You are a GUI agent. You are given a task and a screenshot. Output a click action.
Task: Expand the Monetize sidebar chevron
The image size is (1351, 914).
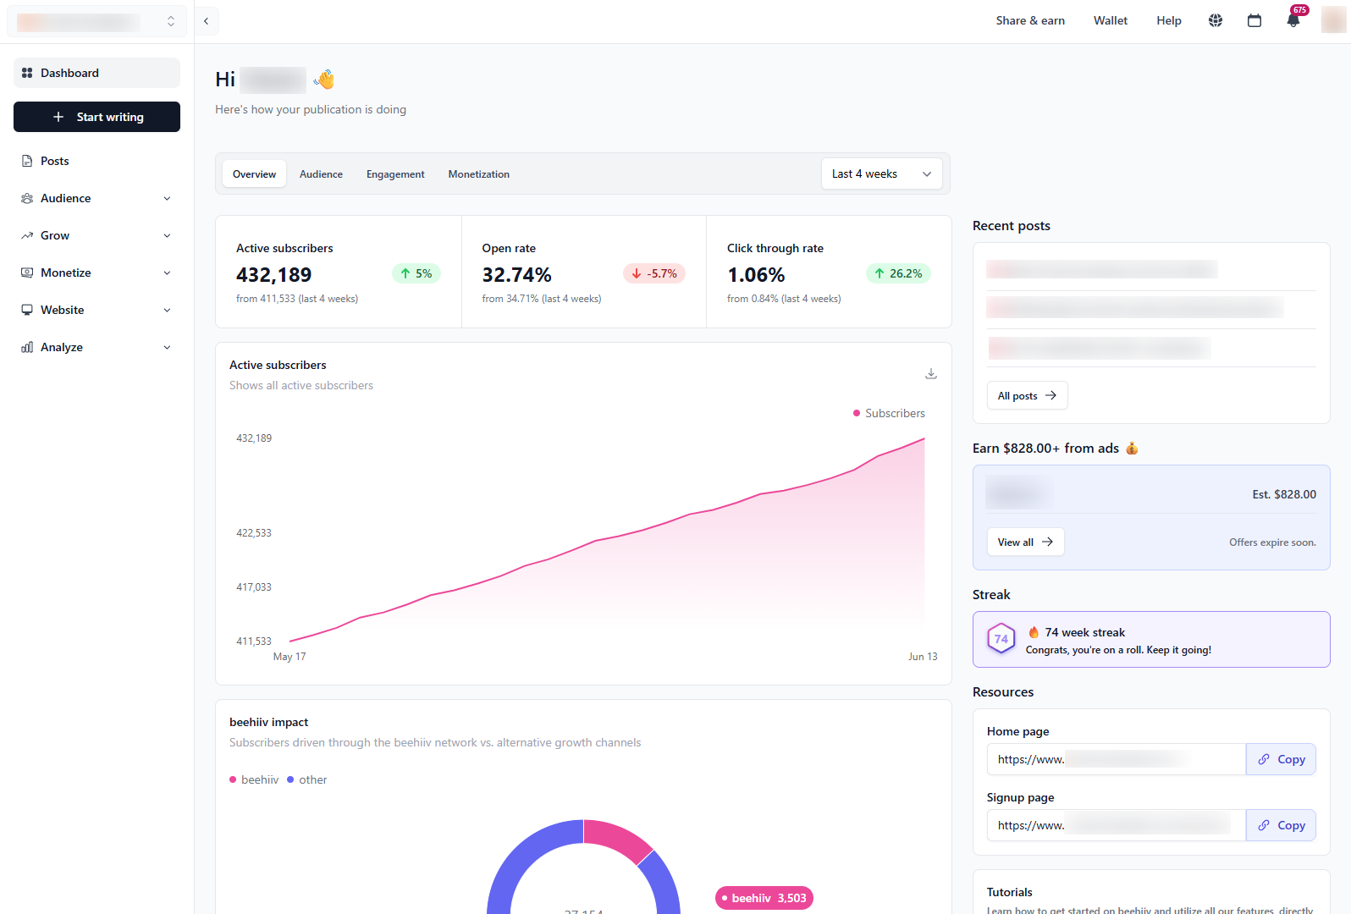pyautogui.click(x=167, y=273)
